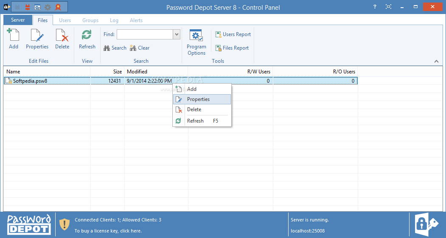Click the lock-and-key app icon in title bar
This screenshot has width=446, height=238.
click(7, 7)
